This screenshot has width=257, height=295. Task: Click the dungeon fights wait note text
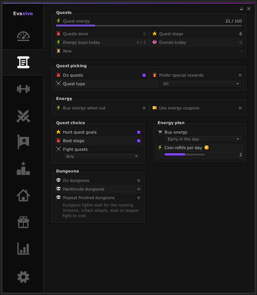101,210
